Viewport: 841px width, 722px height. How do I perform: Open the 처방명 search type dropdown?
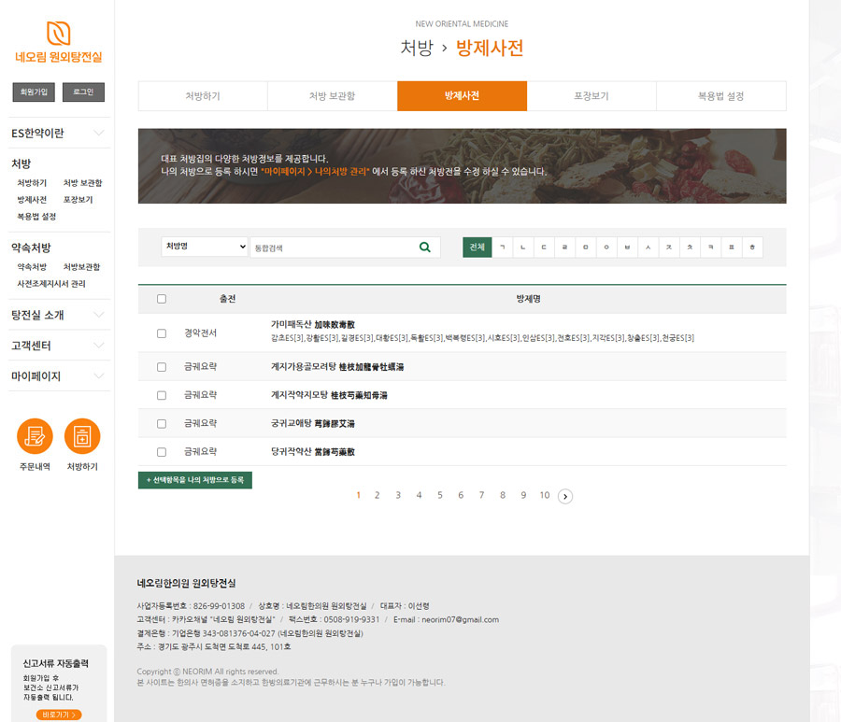point(205,247)
